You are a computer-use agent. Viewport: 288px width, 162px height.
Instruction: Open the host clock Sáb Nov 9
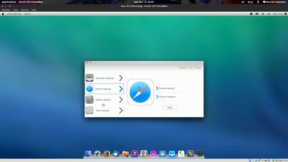coord(144,2)
